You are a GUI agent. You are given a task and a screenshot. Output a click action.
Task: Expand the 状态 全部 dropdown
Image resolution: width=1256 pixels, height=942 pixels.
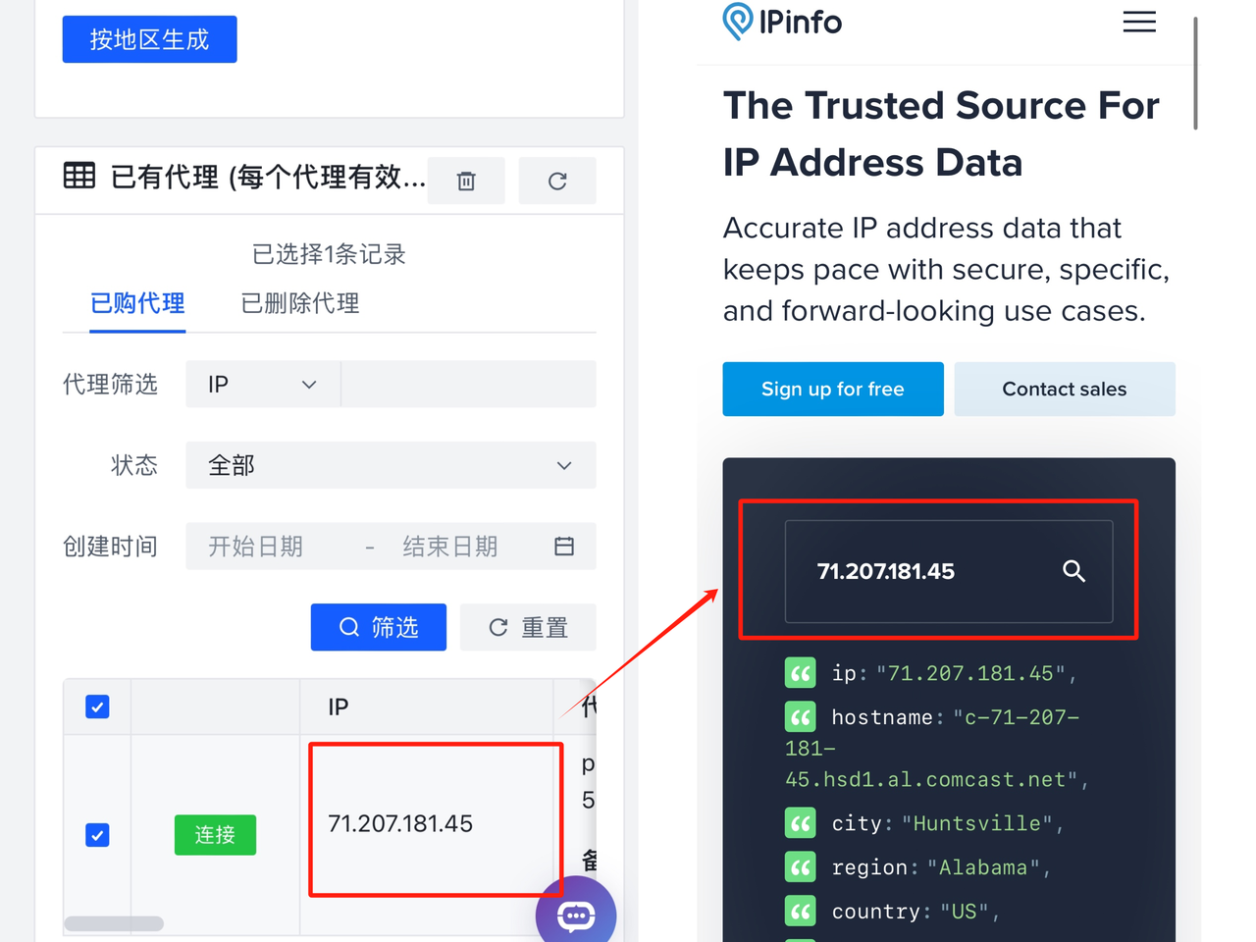391,465
